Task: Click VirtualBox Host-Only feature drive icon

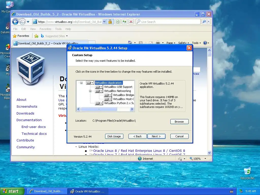Action: [108, 99]
